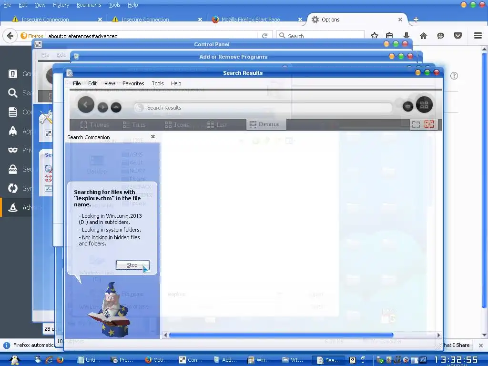Screen dimensions: 488x366
Task: Open the Edit menu in Search Results
Action: point(92,83)
